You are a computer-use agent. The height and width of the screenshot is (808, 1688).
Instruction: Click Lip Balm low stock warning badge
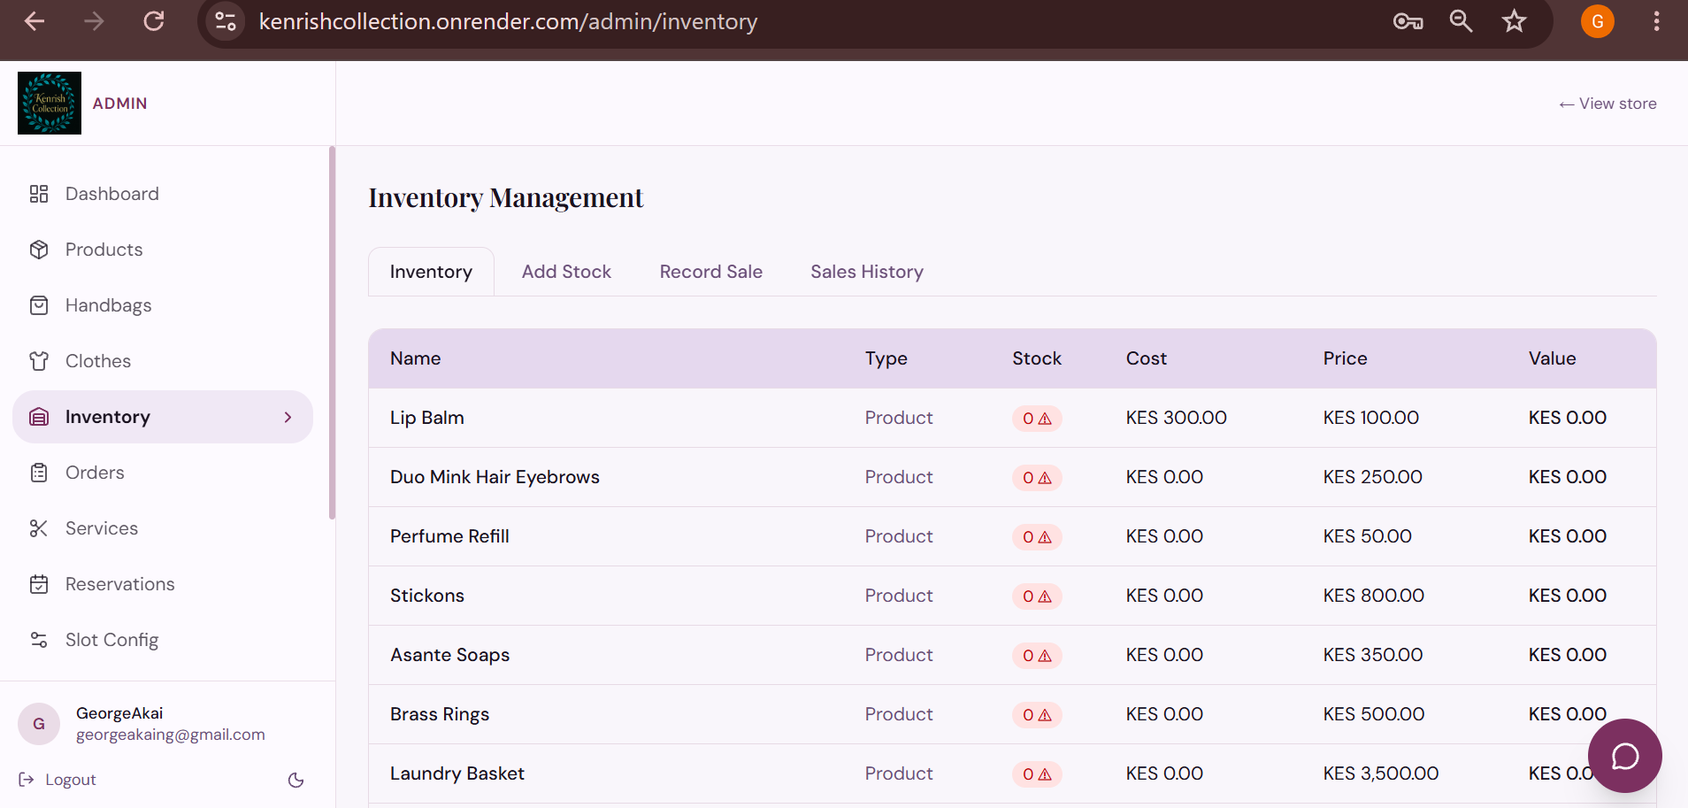(x=1037, y=419)
